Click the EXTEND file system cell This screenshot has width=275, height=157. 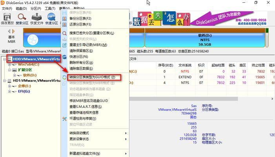(185, 77)
